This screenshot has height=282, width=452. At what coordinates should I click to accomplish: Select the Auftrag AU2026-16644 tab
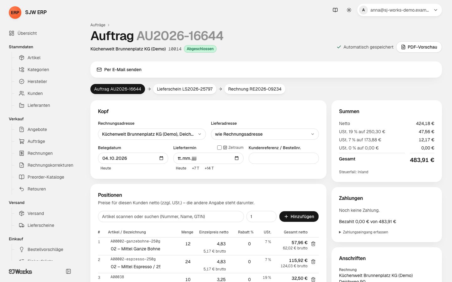click(118, 89)
